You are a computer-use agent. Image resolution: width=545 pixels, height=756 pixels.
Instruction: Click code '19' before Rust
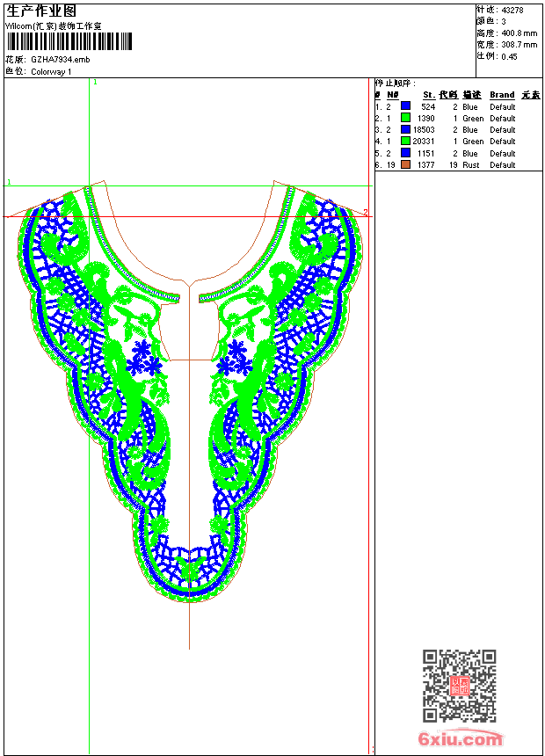[453, 165]
